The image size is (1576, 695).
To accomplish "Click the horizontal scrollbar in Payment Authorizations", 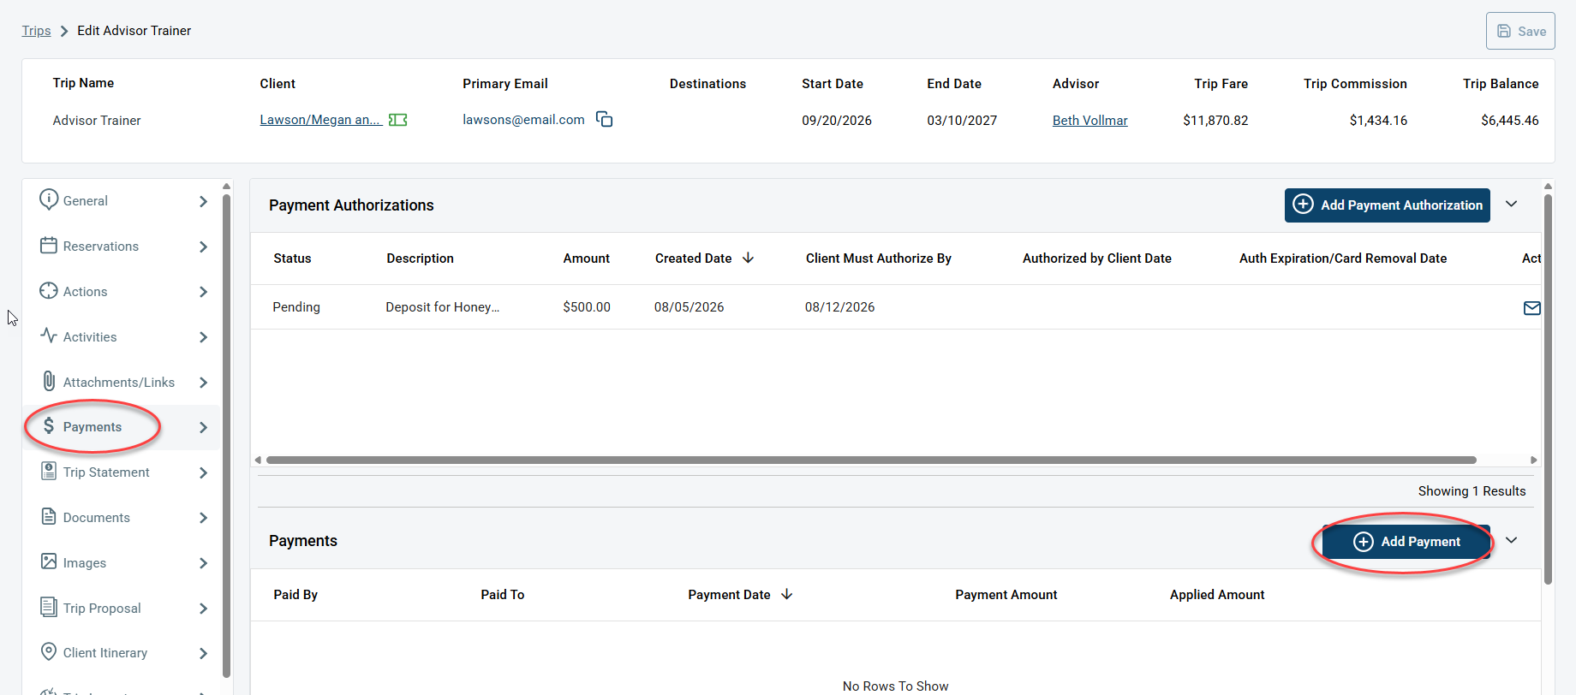I will click(x=871, y=460).
